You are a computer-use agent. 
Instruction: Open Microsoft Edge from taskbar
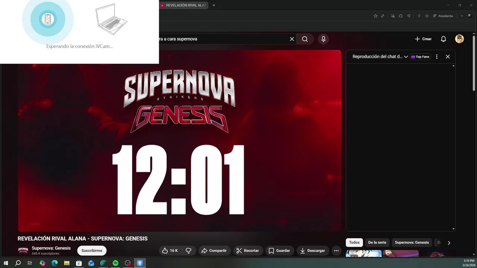click(55, 263)
